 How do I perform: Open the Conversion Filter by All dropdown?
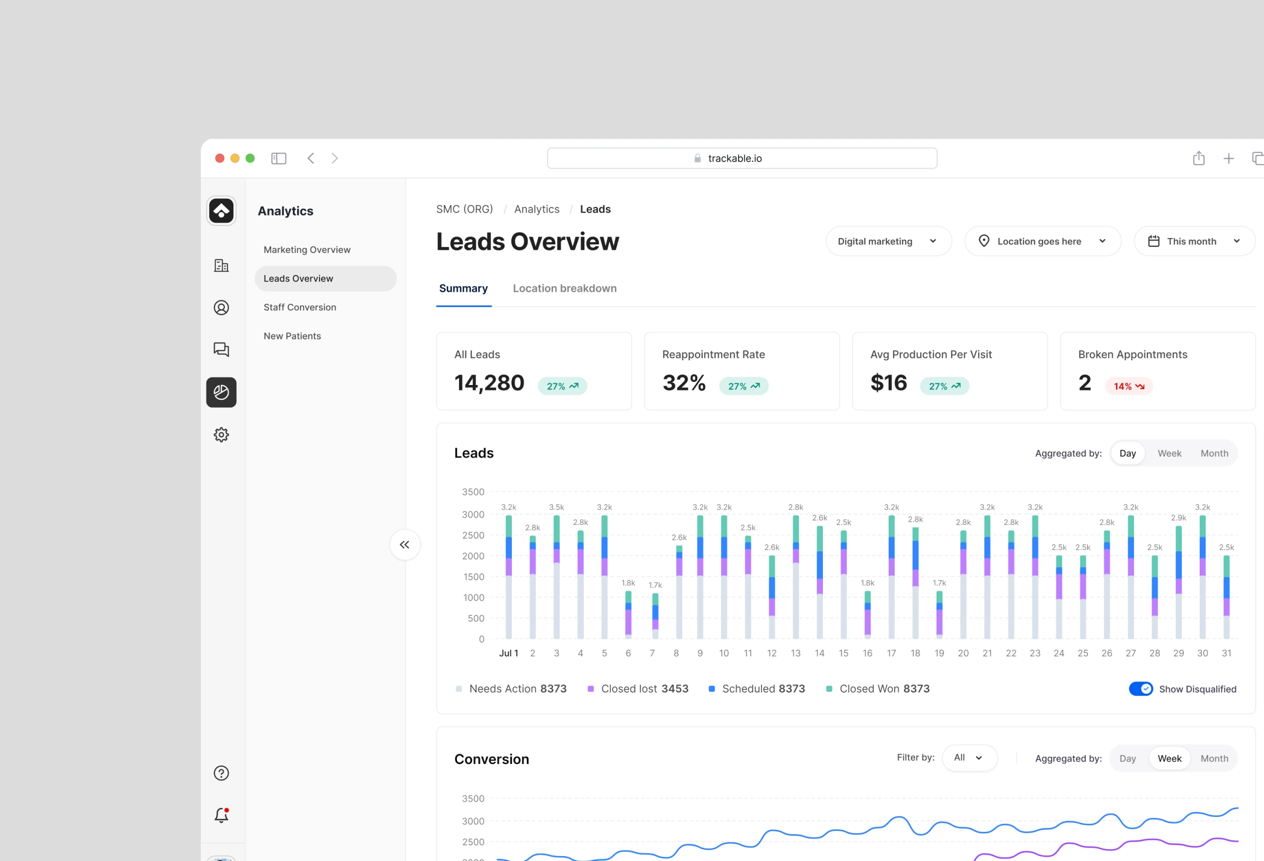(969, 758)
